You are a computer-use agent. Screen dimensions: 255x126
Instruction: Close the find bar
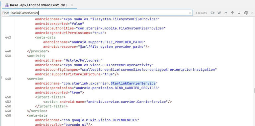click(x=252, y=13)
